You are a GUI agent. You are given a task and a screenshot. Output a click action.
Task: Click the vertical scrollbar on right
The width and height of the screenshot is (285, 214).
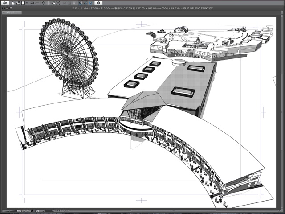click(x=281, y=113)
